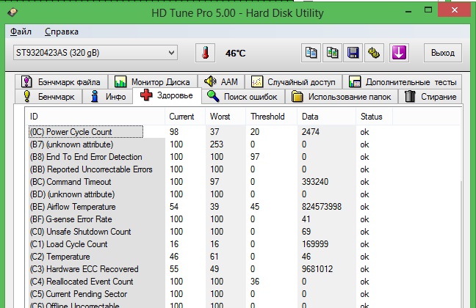Select the Power Cycle Count row
476x308 pixels.
[81, 132]
